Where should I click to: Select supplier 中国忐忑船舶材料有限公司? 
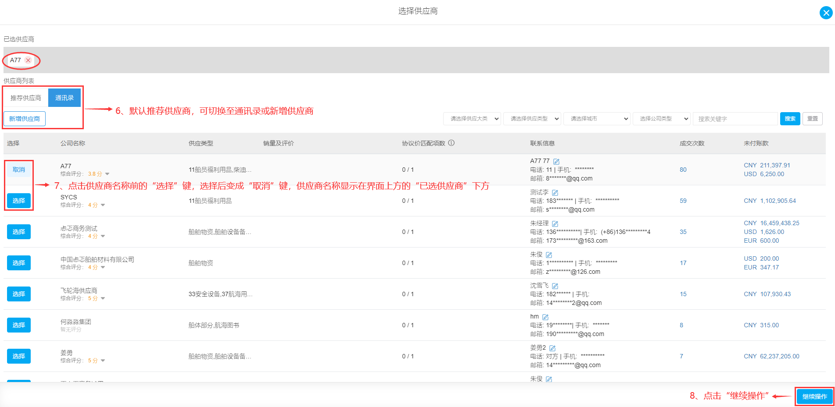point(19,263)
